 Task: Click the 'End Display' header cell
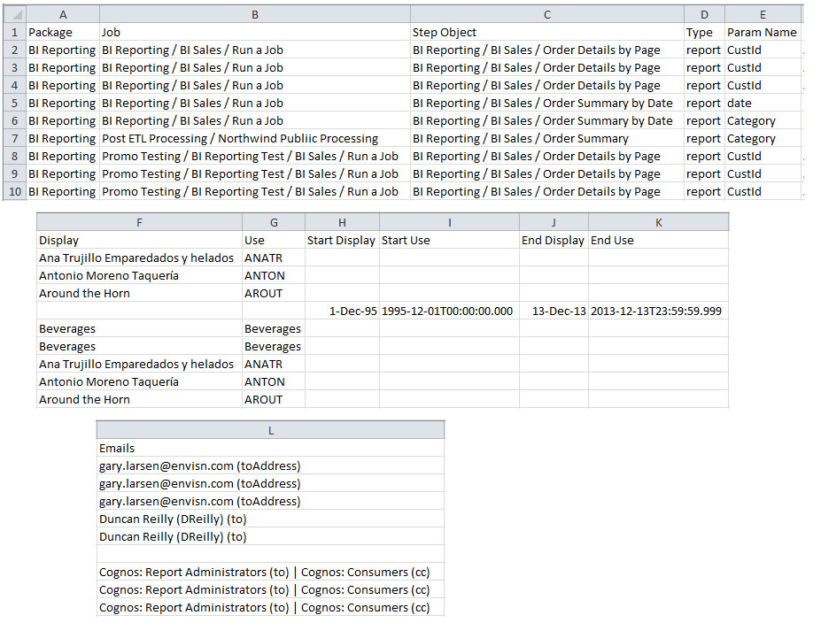point(554,240)
